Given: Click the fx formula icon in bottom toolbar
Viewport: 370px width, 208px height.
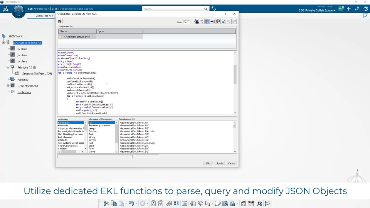Looking at the screenshot, I should point(259,203).
